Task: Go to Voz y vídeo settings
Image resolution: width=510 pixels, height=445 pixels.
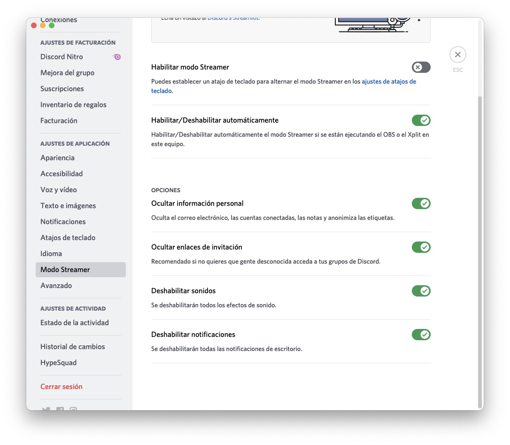Action: [59, 190]
